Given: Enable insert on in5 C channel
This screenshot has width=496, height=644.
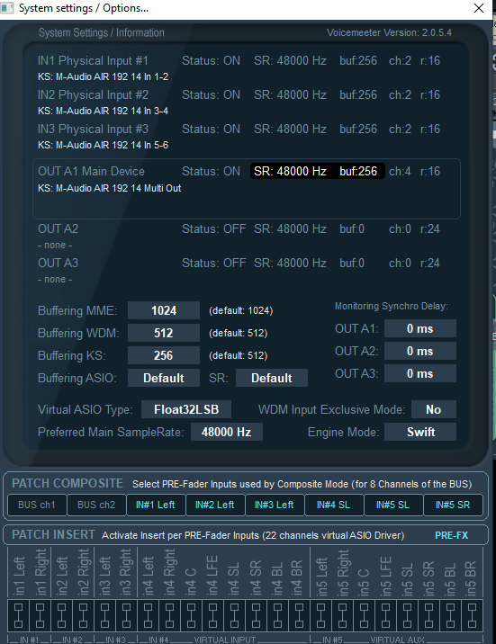Looking at the screenshot, I should pos(364,615).
